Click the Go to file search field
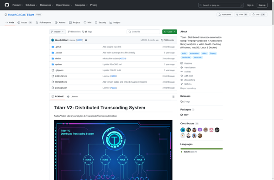The width and height of the screenshot is (274, 180). [x=143, y=32]
